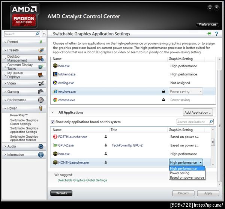The height and width of the screenshot is (209, 225).
Task: Click the Information blue i icon
Action: 41,155
